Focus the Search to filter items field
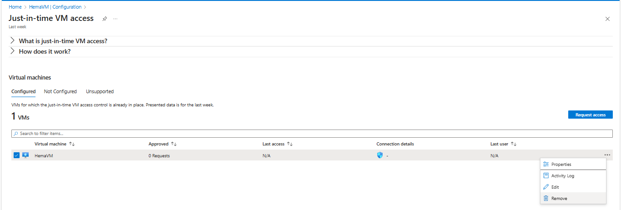The width and height of the screenshot is (621, 210). click(312, 134)
